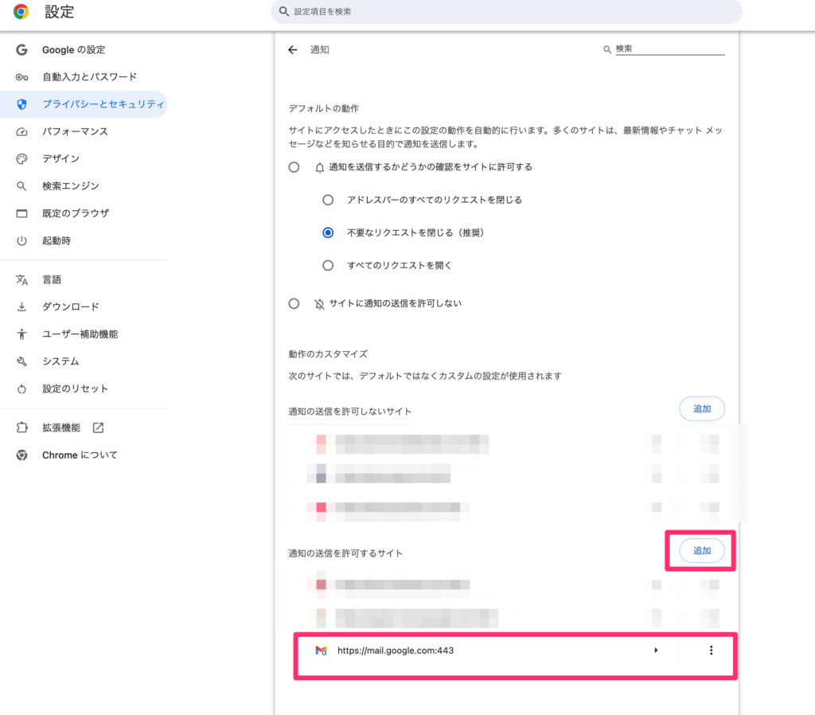Viewport: 815px width, 715px height.
Task: Select the すべてのリクエストを開く radio button
Action: (x=328, y=265)
